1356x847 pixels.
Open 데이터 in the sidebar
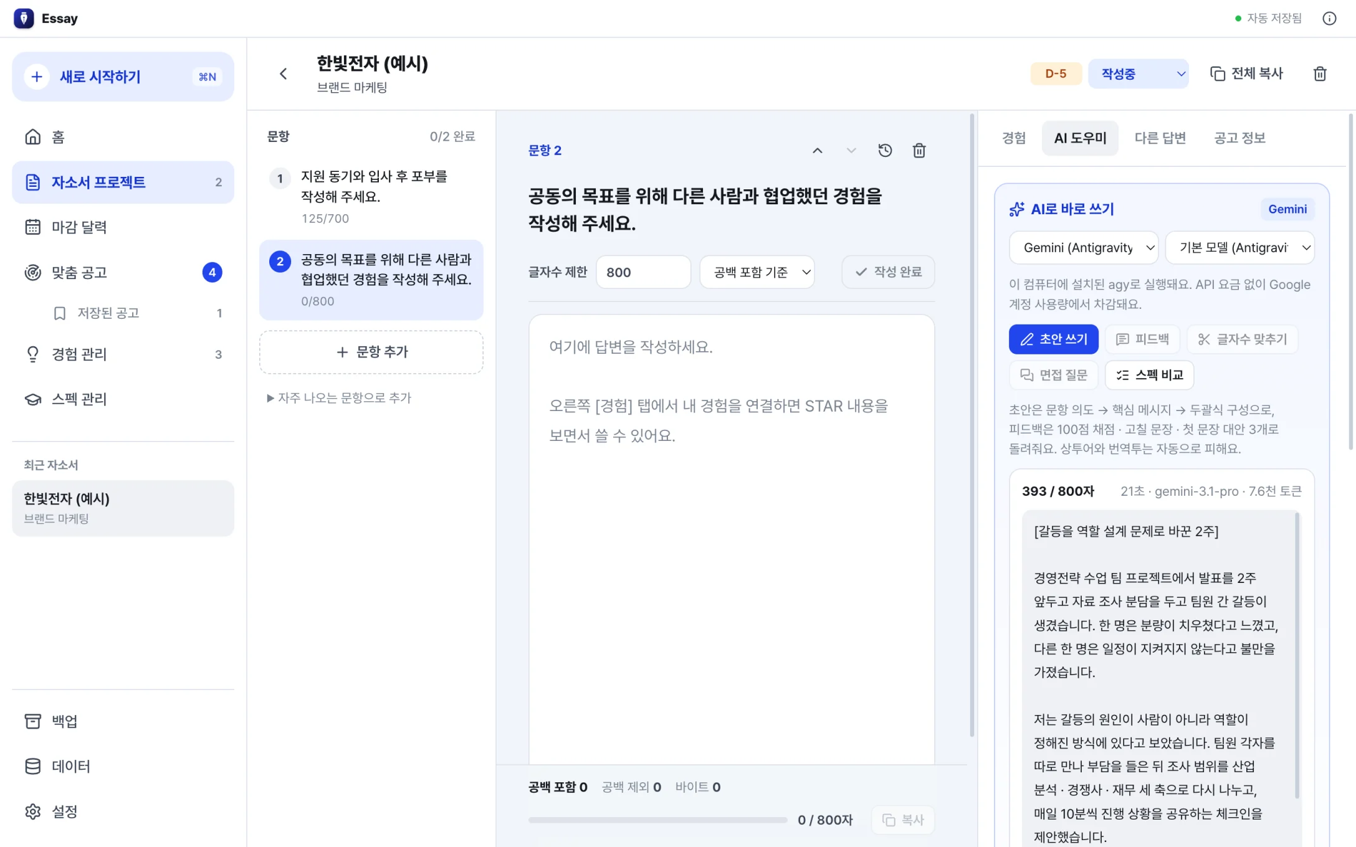tap(123, 766)
